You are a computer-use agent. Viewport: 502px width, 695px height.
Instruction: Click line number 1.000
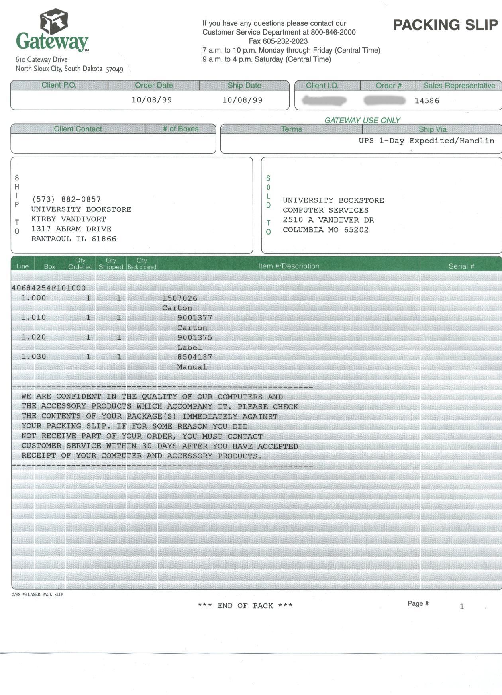33,298
